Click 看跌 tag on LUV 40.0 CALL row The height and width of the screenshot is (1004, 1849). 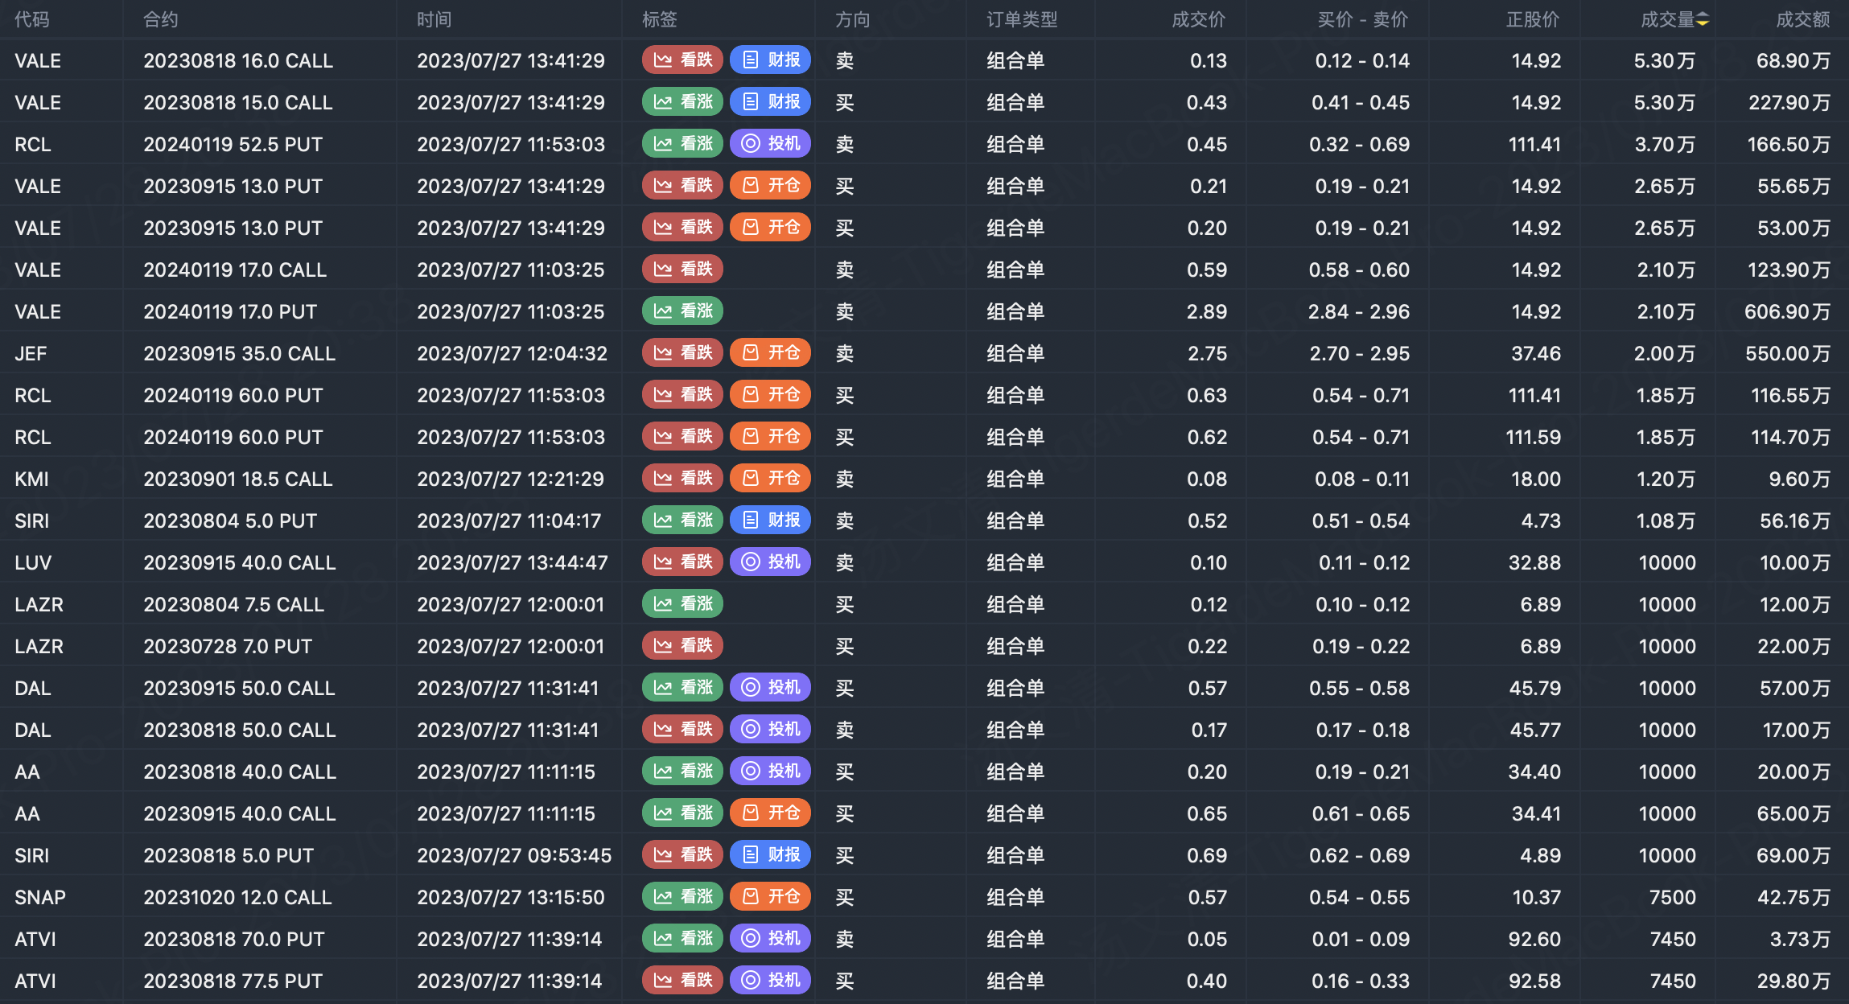[x=683, y=562]
